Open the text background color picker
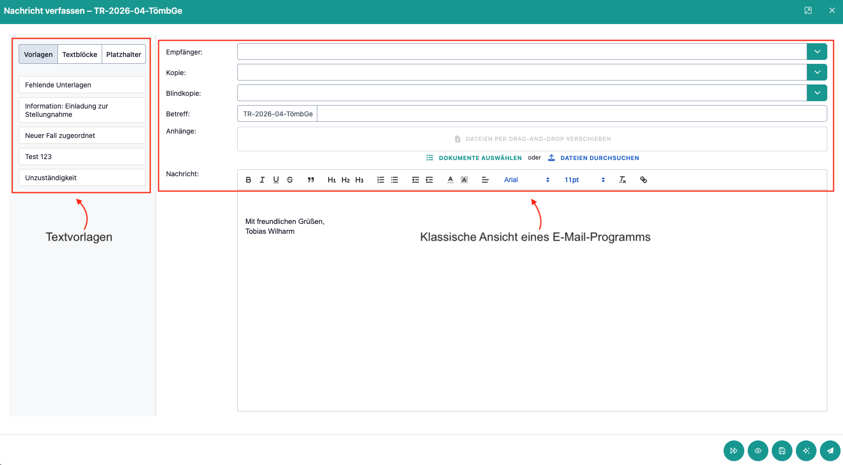This screenshot has height=465, width=843. pyautogui.click(x=464, y=180)
